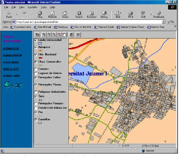Screen dimensions: 179x156
Task: Open the Mail button dropdown
Action: 121,13
